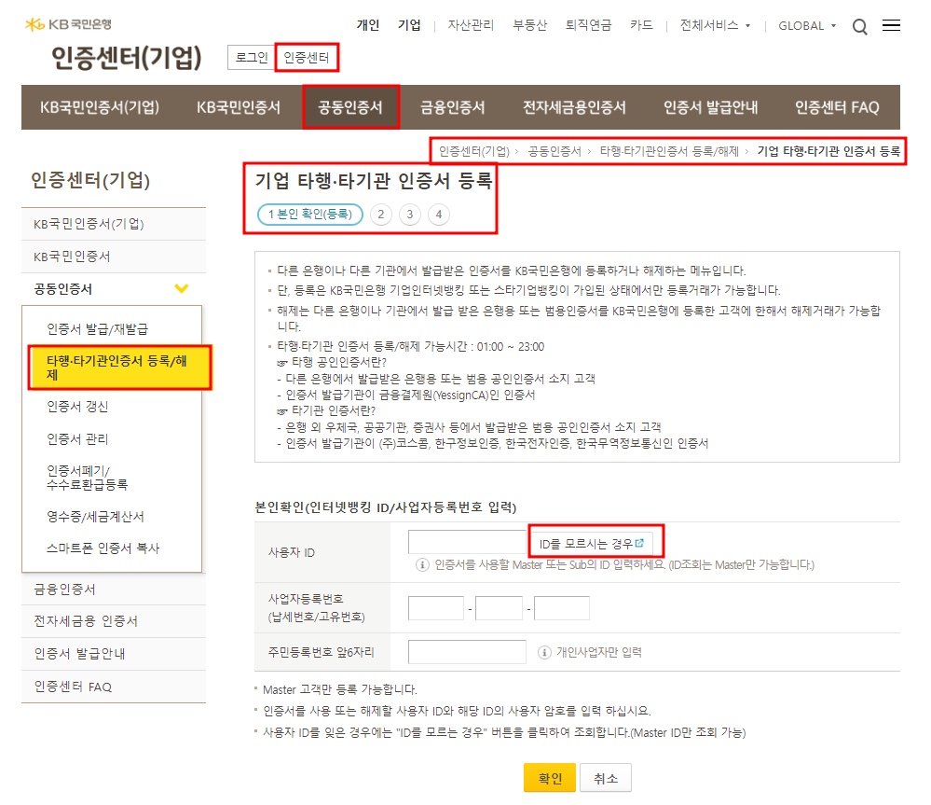Click 타행·타기관인증서 등록/해제 breadcrumb
Viewport: 931px width, 805px height.
point(669,151)
